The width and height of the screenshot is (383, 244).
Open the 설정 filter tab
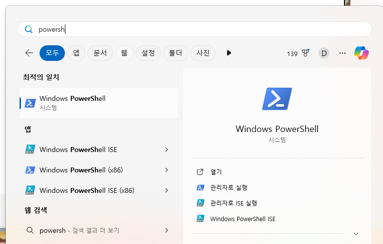[x=148, y=53]
